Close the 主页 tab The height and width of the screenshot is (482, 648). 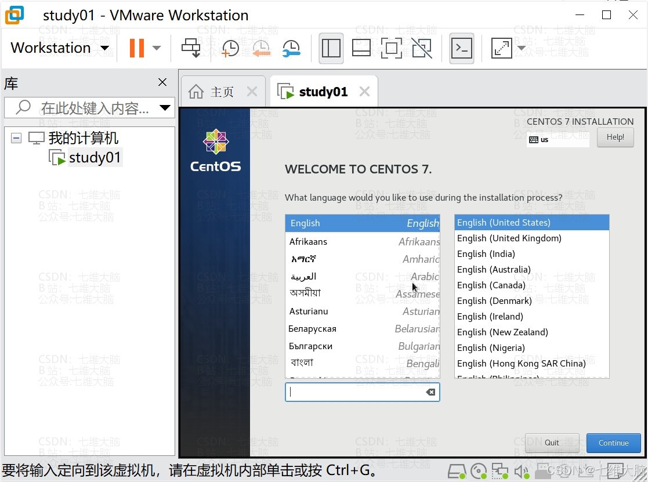click(252, 91)
